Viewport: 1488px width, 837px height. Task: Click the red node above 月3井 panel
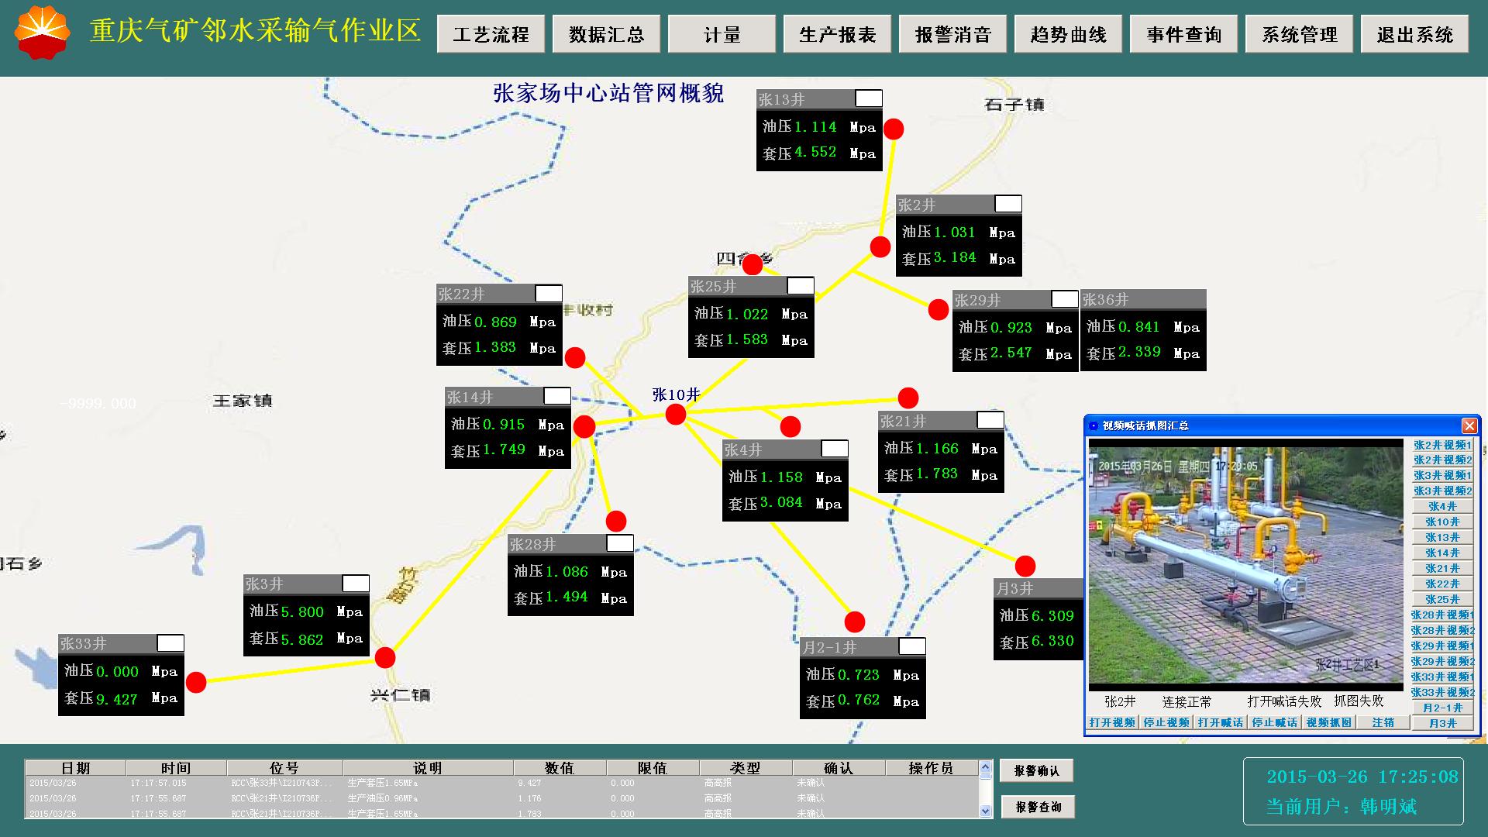pos(1025,566)
